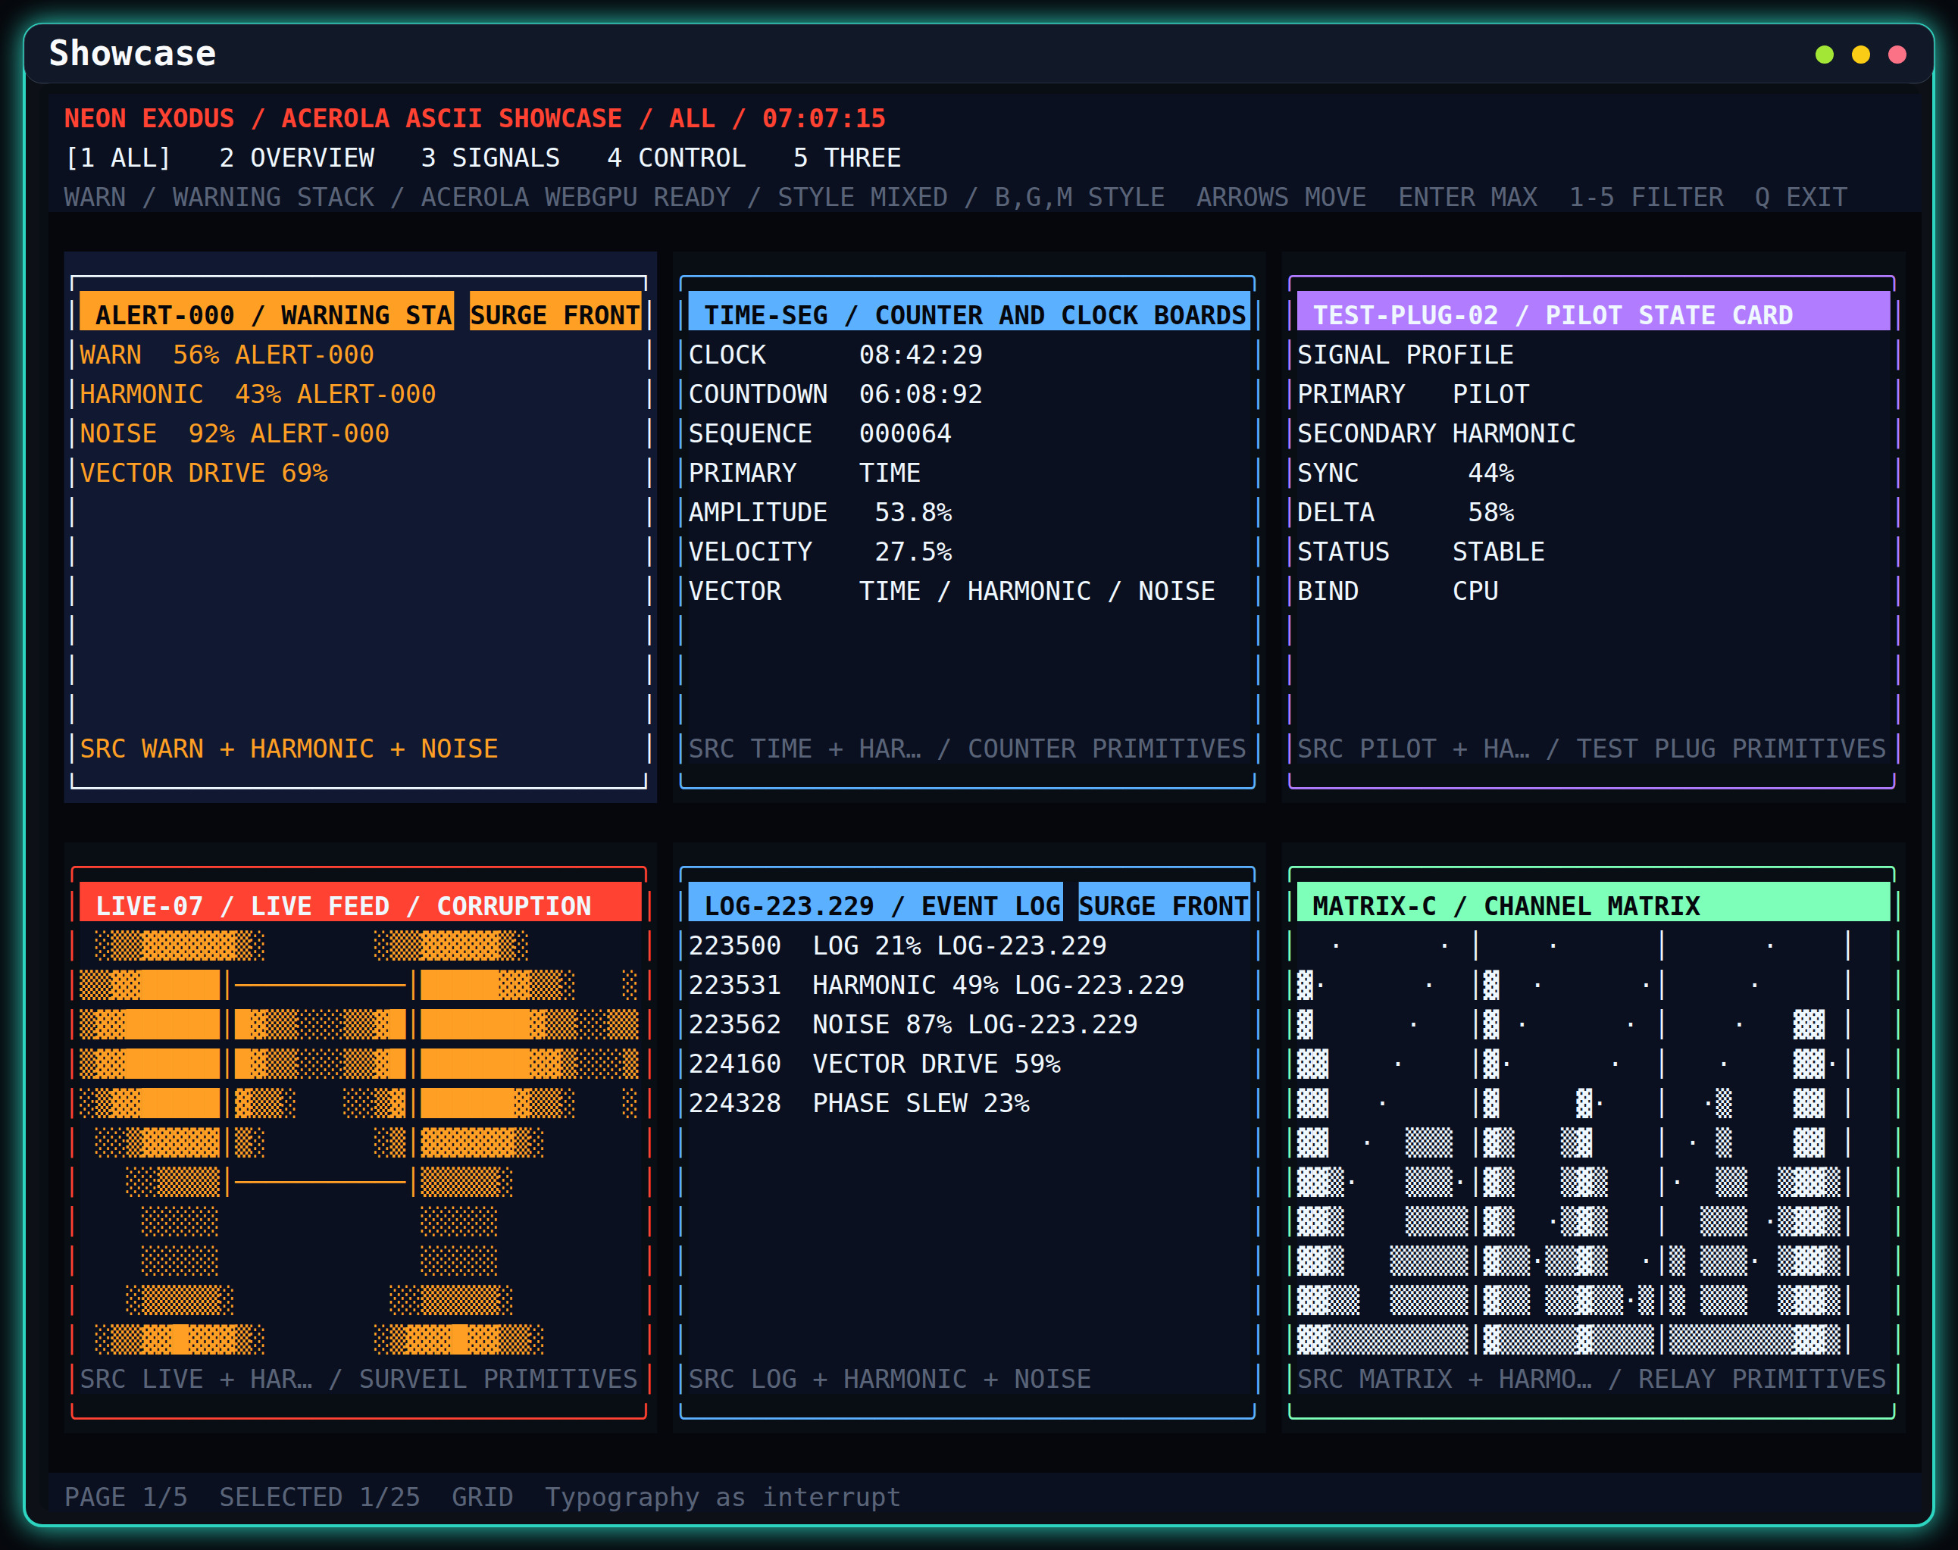Select log entry 223531 HARMONIC 49%
The height and width of the screenshot is (1550, 1958).
(x=936, y=985)
